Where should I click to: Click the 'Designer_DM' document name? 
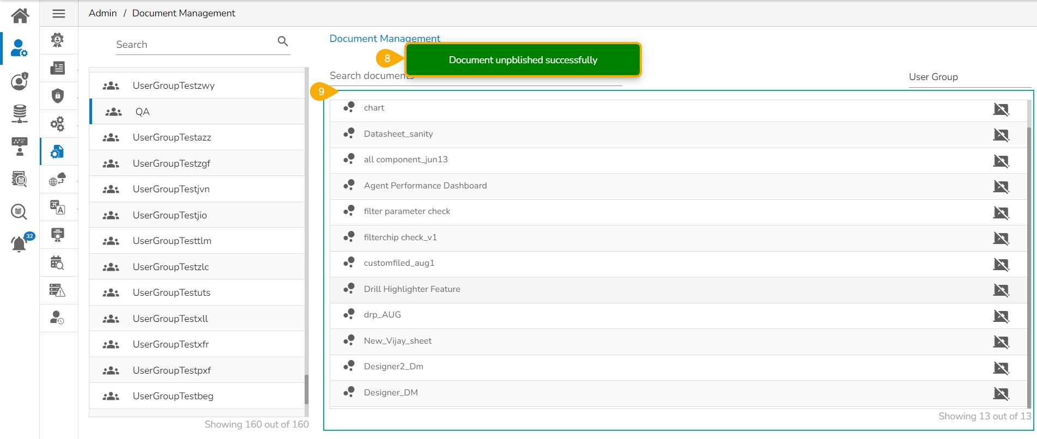pyautogui.click(x=391, y=393)
